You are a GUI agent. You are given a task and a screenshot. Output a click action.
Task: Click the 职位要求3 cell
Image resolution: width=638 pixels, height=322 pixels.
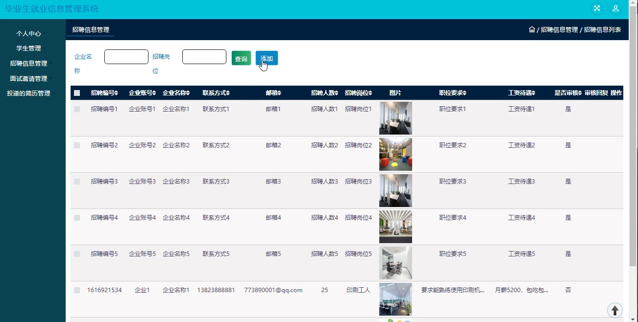point(453,182)
